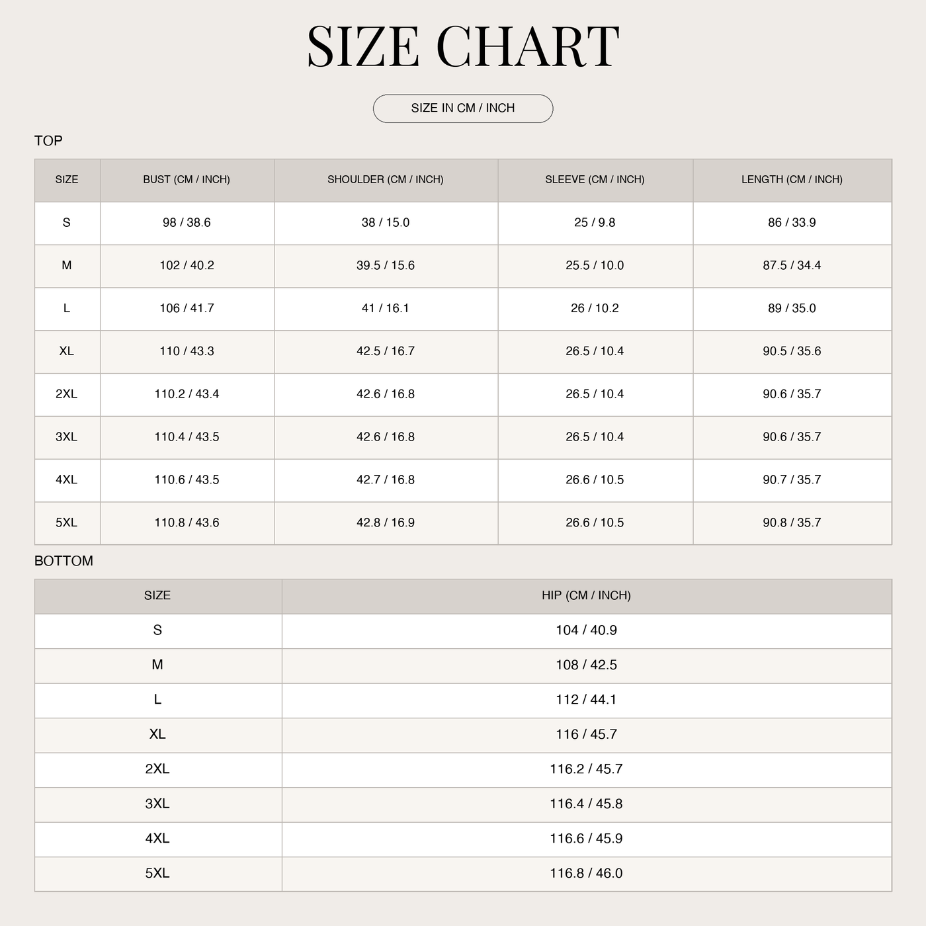Image resolution: width=926 pixels, height=926 pixels.
Task: Click the 5XL row label in the top table
Action: click(x=66, y=523)
